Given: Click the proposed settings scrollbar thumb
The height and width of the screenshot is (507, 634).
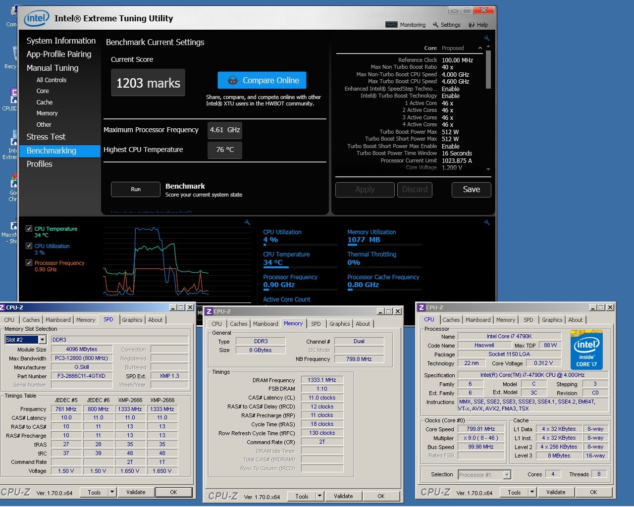Looking at the screenshot, I should click(x=488, y=69).
